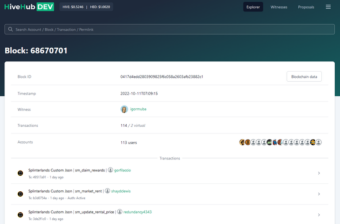Viewport: 340px width, 224px height.
Task: Open gorfilaccio account link
Action: click(123, 171)
